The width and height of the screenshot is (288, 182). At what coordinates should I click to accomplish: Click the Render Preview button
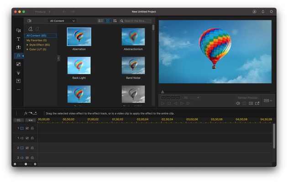point(247,98)
